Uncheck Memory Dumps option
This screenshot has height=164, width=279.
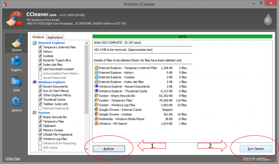pyautogui.click(x=40, y=130)
